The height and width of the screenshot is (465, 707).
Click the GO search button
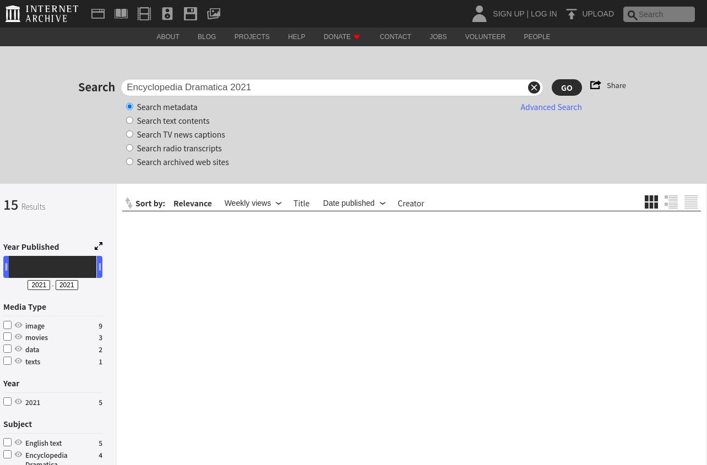coord(567,87)
